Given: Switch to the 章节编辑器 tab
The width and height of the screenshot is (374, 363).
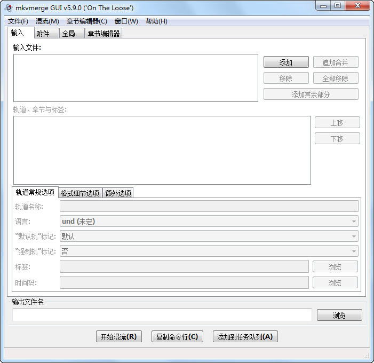Looking at the screenshot, I should (x=104, y=34).
